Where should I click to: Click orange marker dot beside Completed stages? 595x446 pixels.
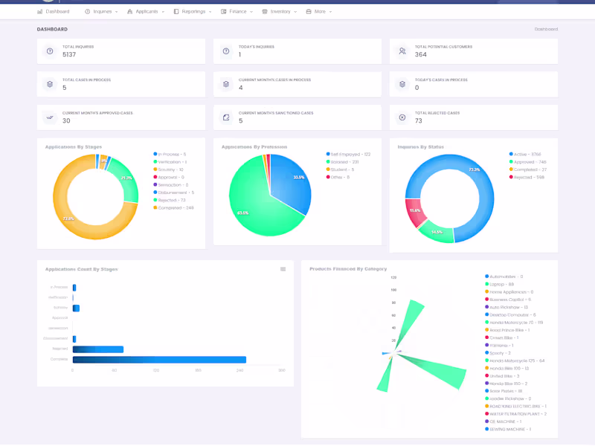pyautogui.click(x=155, y=207)
